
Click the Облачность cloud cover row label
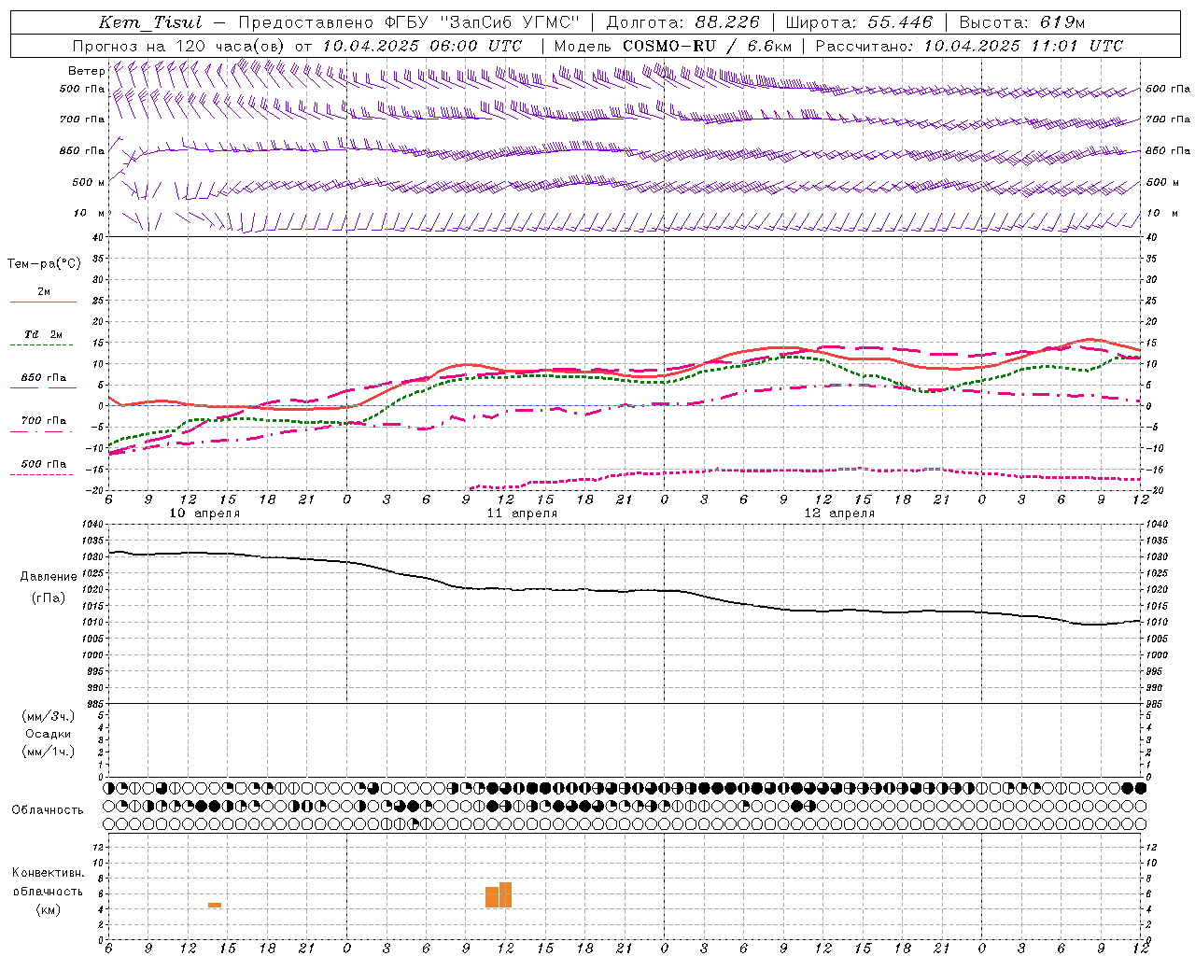click(48, 809)
